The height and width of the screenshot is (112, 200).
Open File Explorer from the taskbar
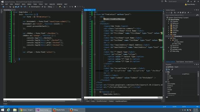coord(15,110)
